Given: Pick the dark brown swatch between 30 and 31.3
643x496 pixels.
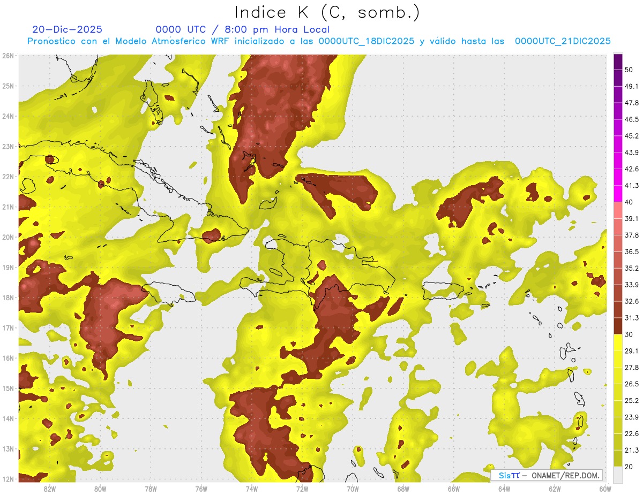Looking at the screenshot, I should pyautogui.click(x=618, y=326).
